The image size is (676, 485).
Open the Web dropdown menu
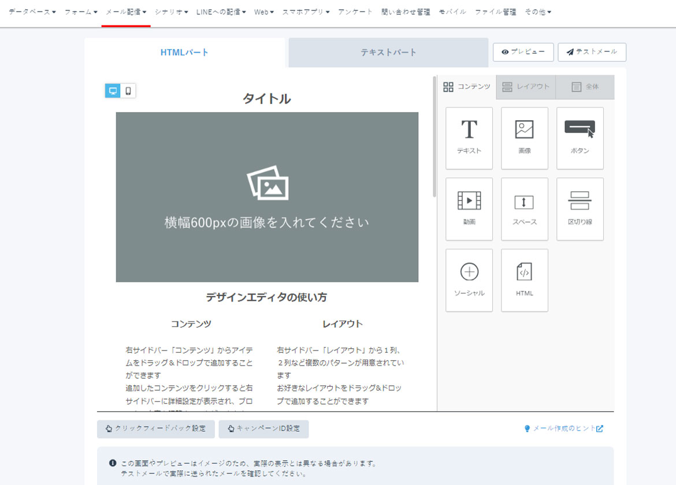click(x=264, y=12)
